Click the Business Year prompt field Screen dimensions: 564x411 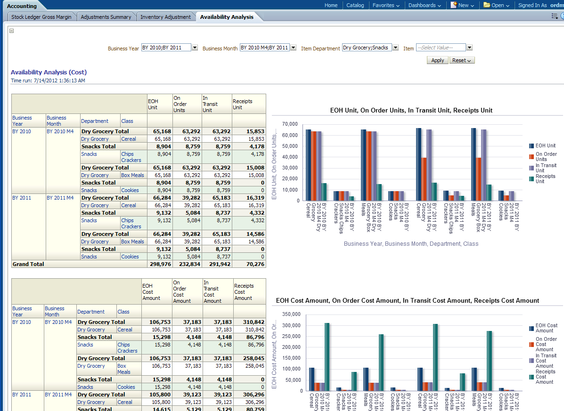point(166,48)
